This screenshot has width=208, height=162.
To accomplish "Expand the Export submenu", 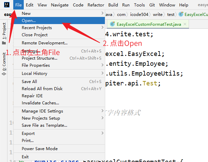I will pyautogui.click(x=102, y=133).
